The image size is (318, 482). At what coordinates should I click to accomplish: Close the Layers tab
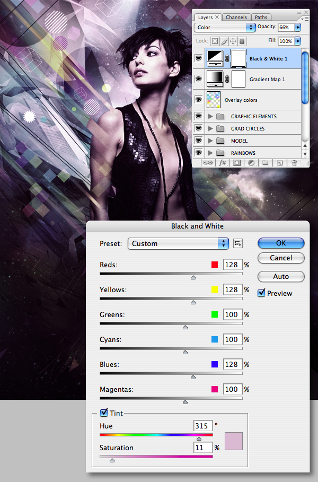(217, 17)
